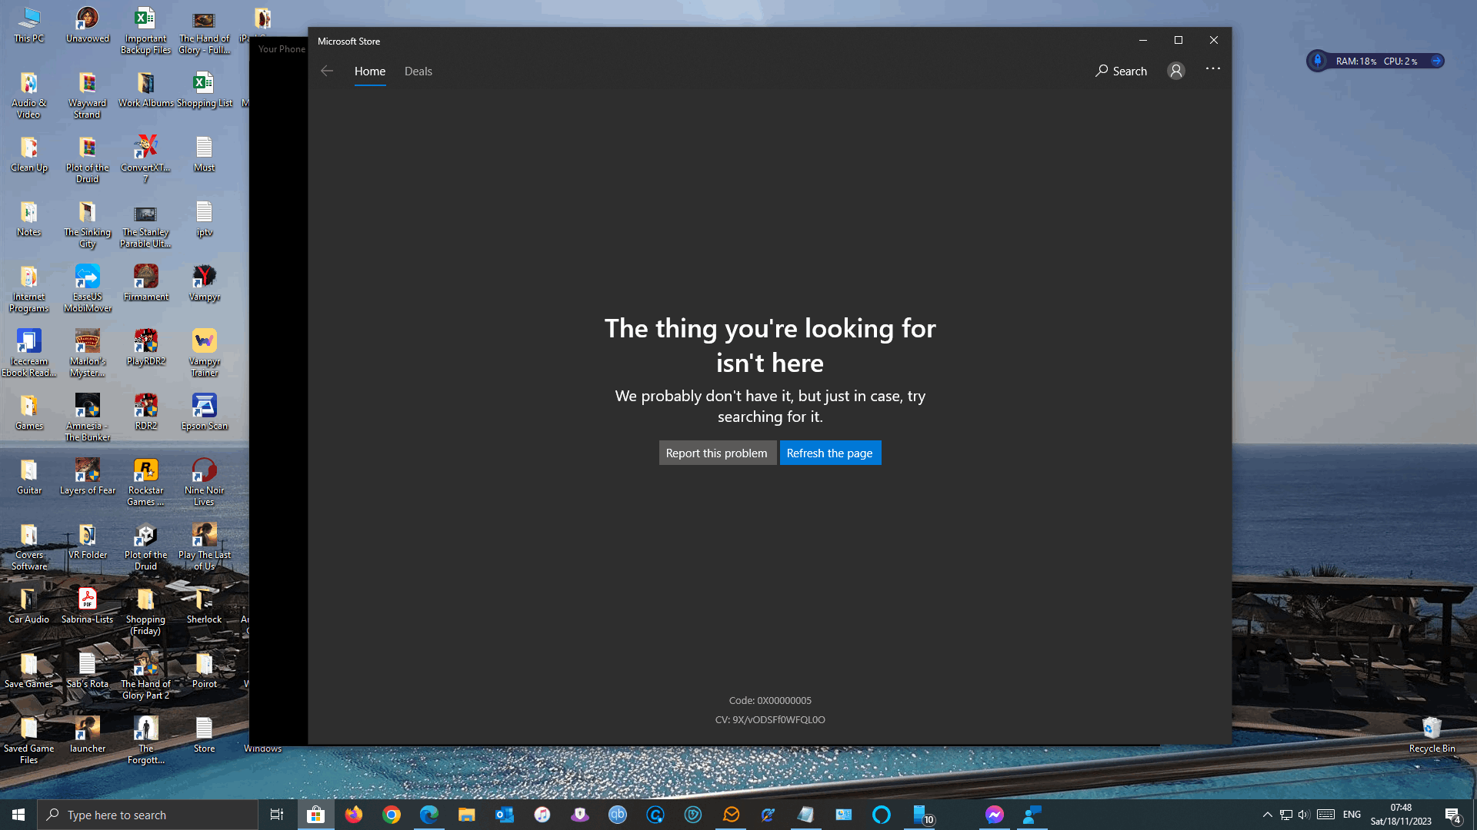Open the notifications action center icon
This screenshot has width=1477, height=830.
1452,815
